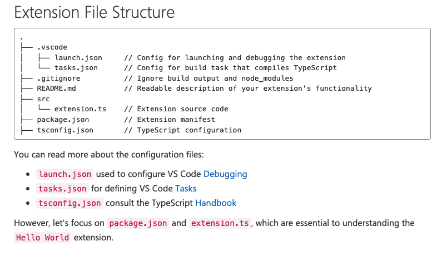Click extension.ts in the file tree
Screen dimensions: 432x256
click(80, 109)
